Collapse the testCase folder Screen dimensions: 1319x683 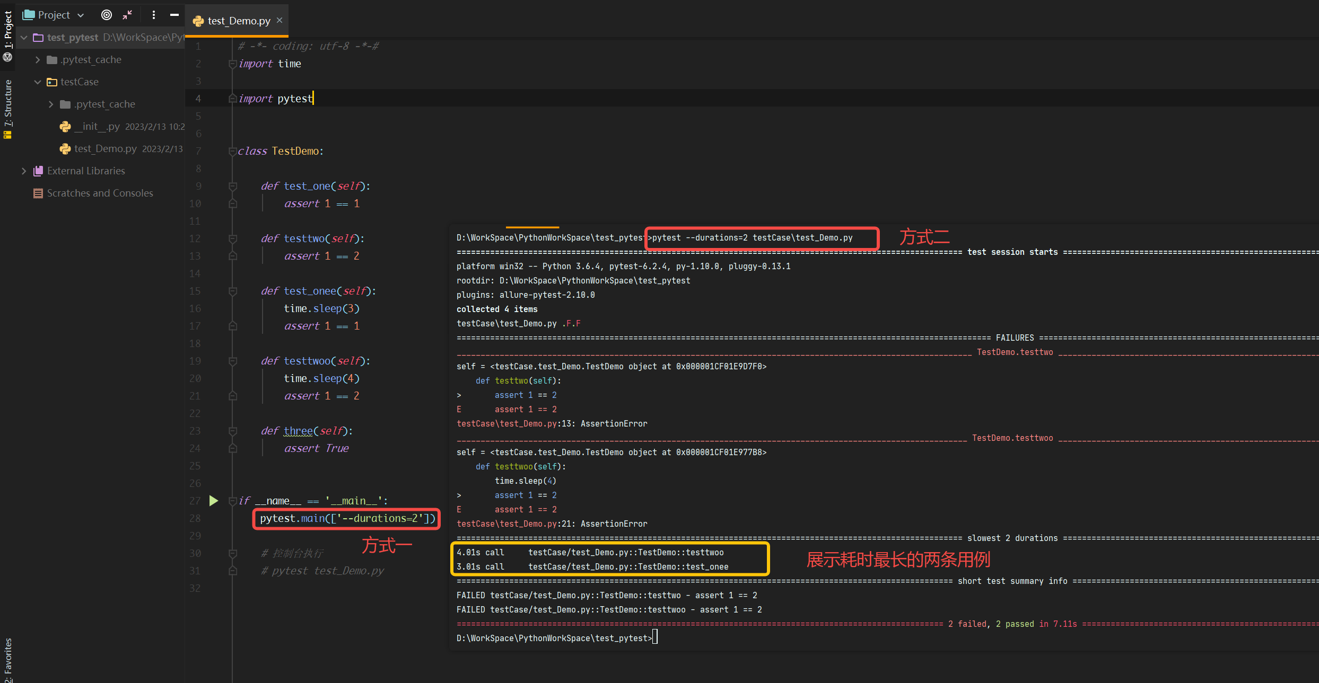pyautogui.click(x=38, y=82)
